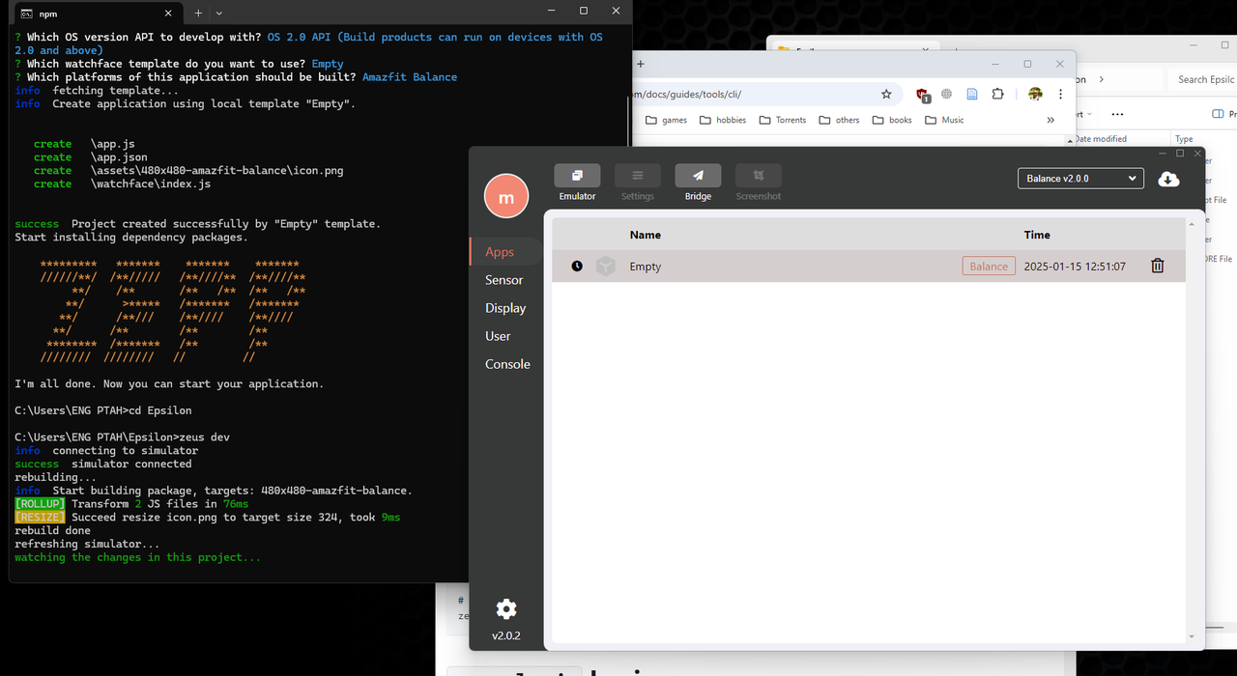Open the red shield extension with badge
The width and height of the screenshot is (1237, 676).
point(923,95)
